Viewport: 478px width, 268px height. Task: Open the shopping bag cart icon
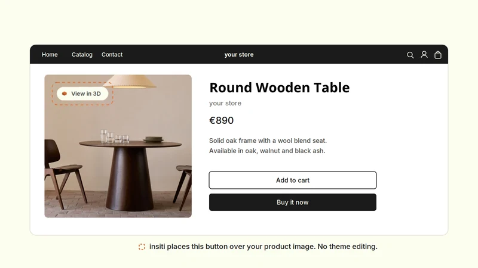[438, 55]
